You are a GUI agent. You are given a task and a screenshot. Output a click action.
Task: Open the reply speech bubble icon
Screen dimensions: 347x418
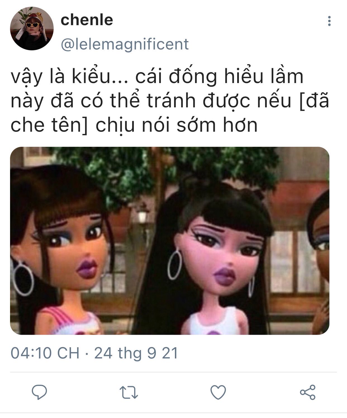click(x=39, y=392)
